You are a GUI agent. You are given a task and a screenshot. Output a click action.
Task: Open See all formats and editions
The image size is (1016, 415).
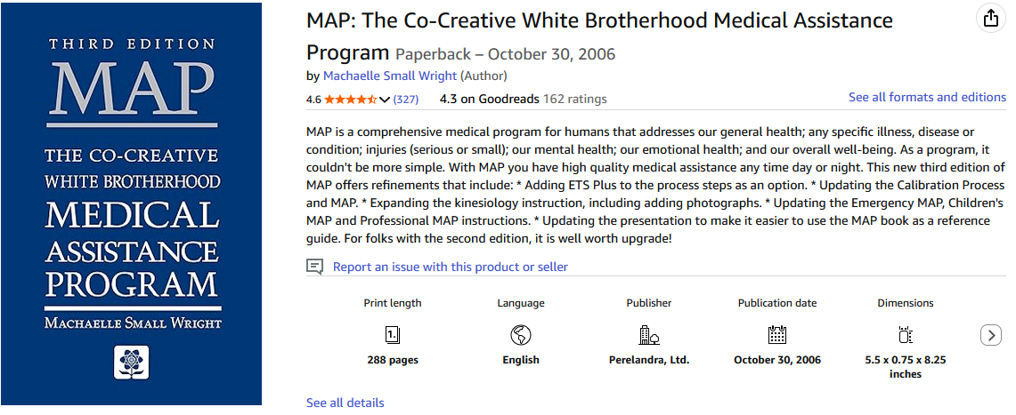(927, 97)
